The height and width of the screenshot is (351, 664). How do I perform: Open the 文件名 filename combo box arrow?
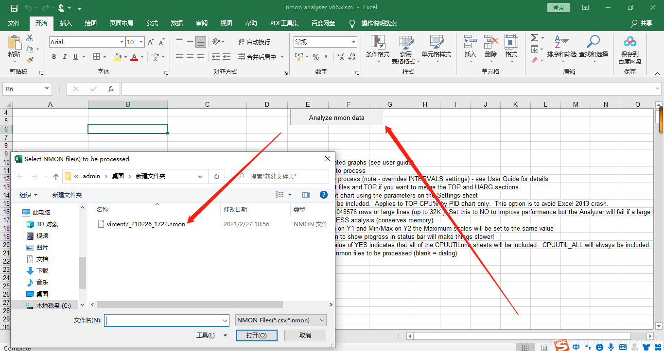pyautogui.click(x=225, y=320)
